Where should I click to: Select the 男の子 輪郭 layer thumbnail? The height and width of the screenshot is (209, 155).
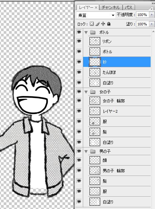pyautogui.click(x=95, y=171)
